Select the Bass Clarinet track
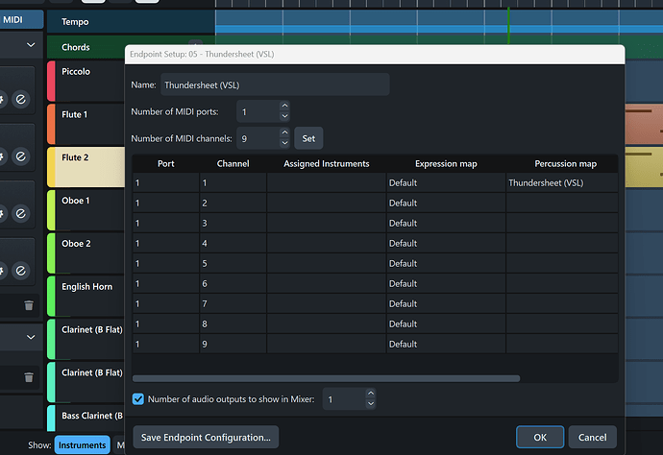Viewport: 663px width, 455px height. [x=86, y=418]
